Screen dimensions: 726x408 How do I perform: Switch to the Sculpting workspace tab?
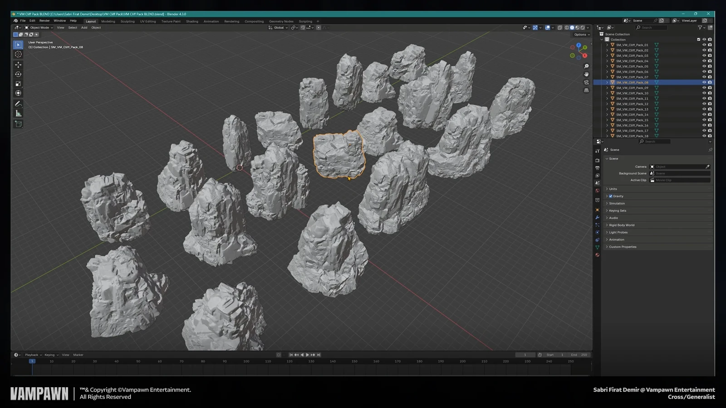pos(128,21)
